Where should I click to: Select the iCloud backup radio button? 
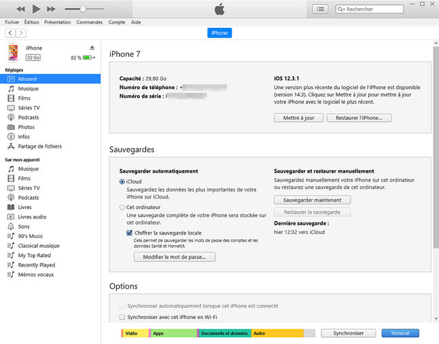click(122, 181)
